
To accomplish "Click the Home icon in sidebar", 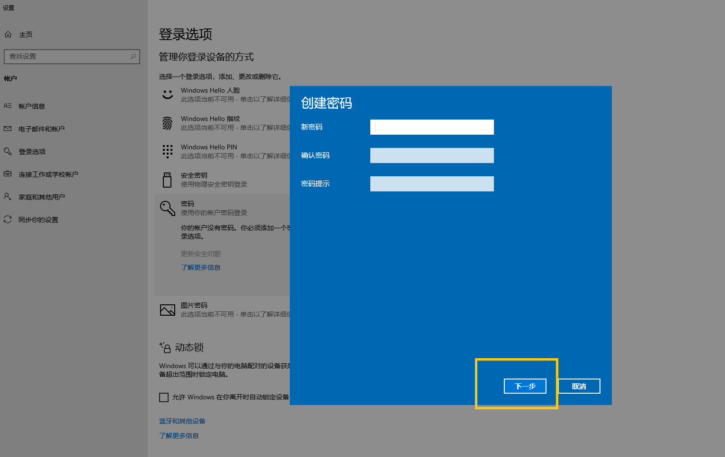I will pyautogui.click(x=8, y=34).
